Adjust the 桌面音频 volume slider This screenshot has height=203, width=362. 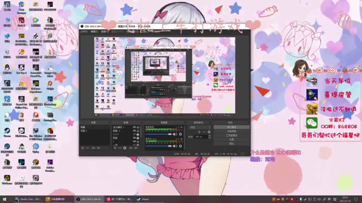coord(159,134)
